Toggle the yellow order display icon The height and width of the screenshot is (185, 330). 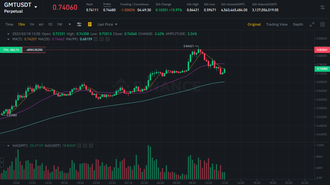coord(90,24)
